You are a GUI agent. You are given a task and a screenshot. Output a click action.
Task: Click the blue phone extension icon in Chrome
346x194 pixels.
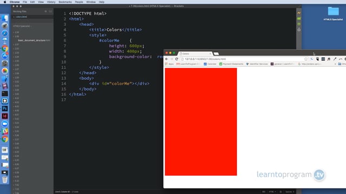(311, 59)
